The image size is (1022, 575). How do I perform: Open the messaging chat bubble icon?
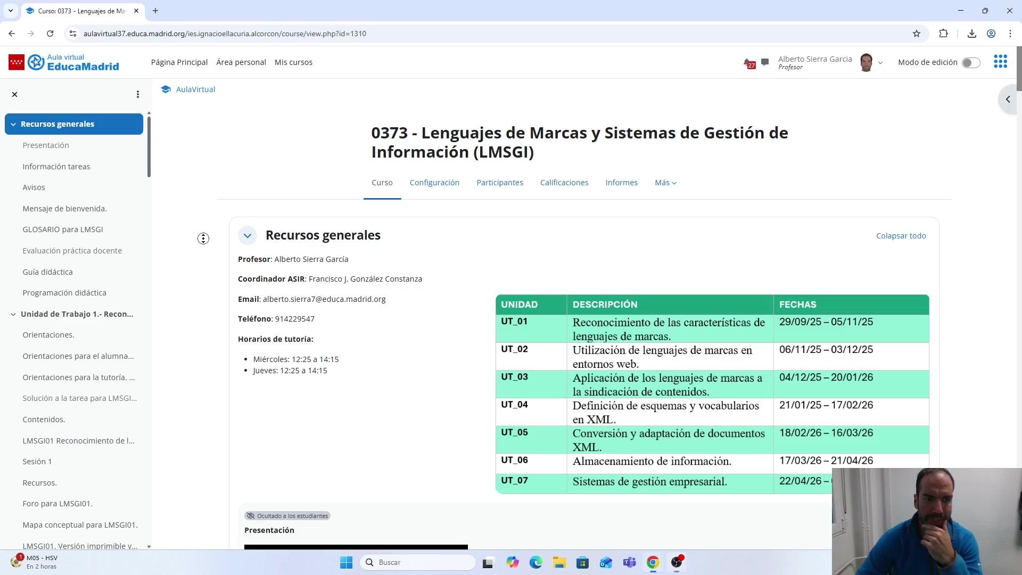[765, 62]
